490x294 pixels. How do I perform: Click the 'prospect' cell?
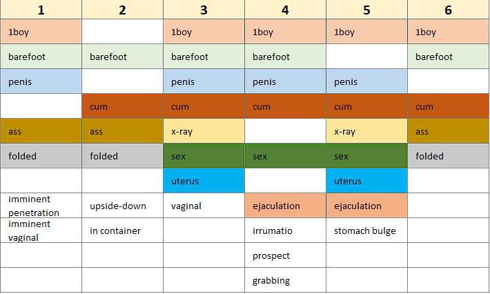pos(285,255)
